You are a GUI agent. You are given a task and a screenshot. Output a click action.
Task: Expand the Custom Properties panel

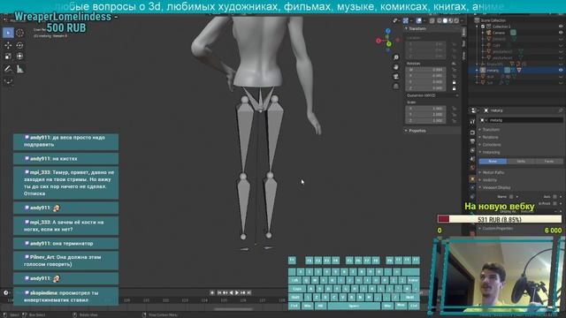pos(497,228)
